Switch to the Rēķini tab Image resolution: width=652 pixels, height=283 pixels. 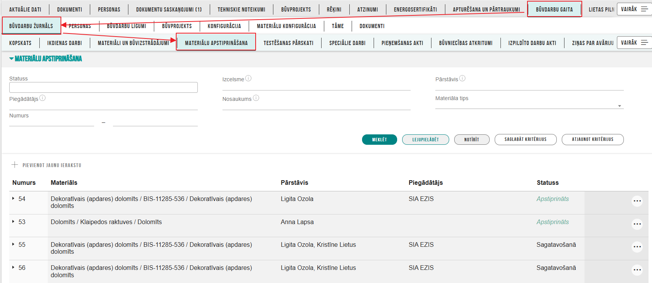[x=334, y=10]
